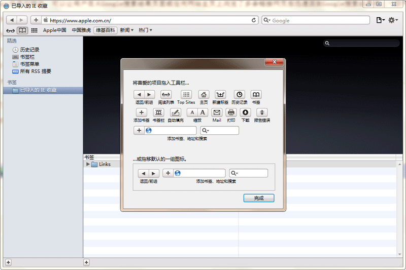The width and height of the screenshot is (406, 270).
Task: Open the Google search engine dropdown
Action: coord(267,20)
